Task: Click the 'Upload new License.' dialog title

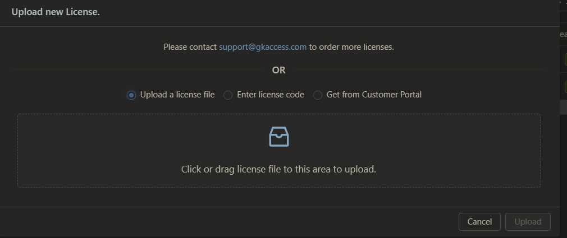Action: pyautogui.click(x=56, y=11)
